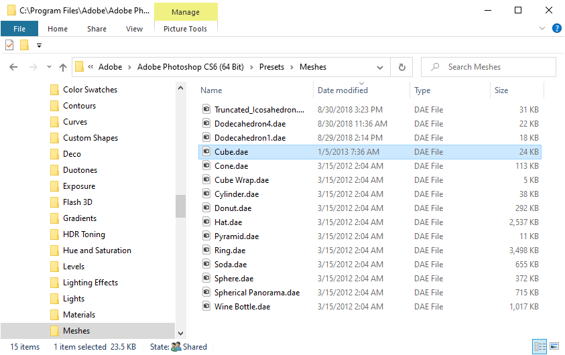Viewport: 565px width, 355px height.
Task: Open the Curves folder in the tree
Action: (75, 122)
